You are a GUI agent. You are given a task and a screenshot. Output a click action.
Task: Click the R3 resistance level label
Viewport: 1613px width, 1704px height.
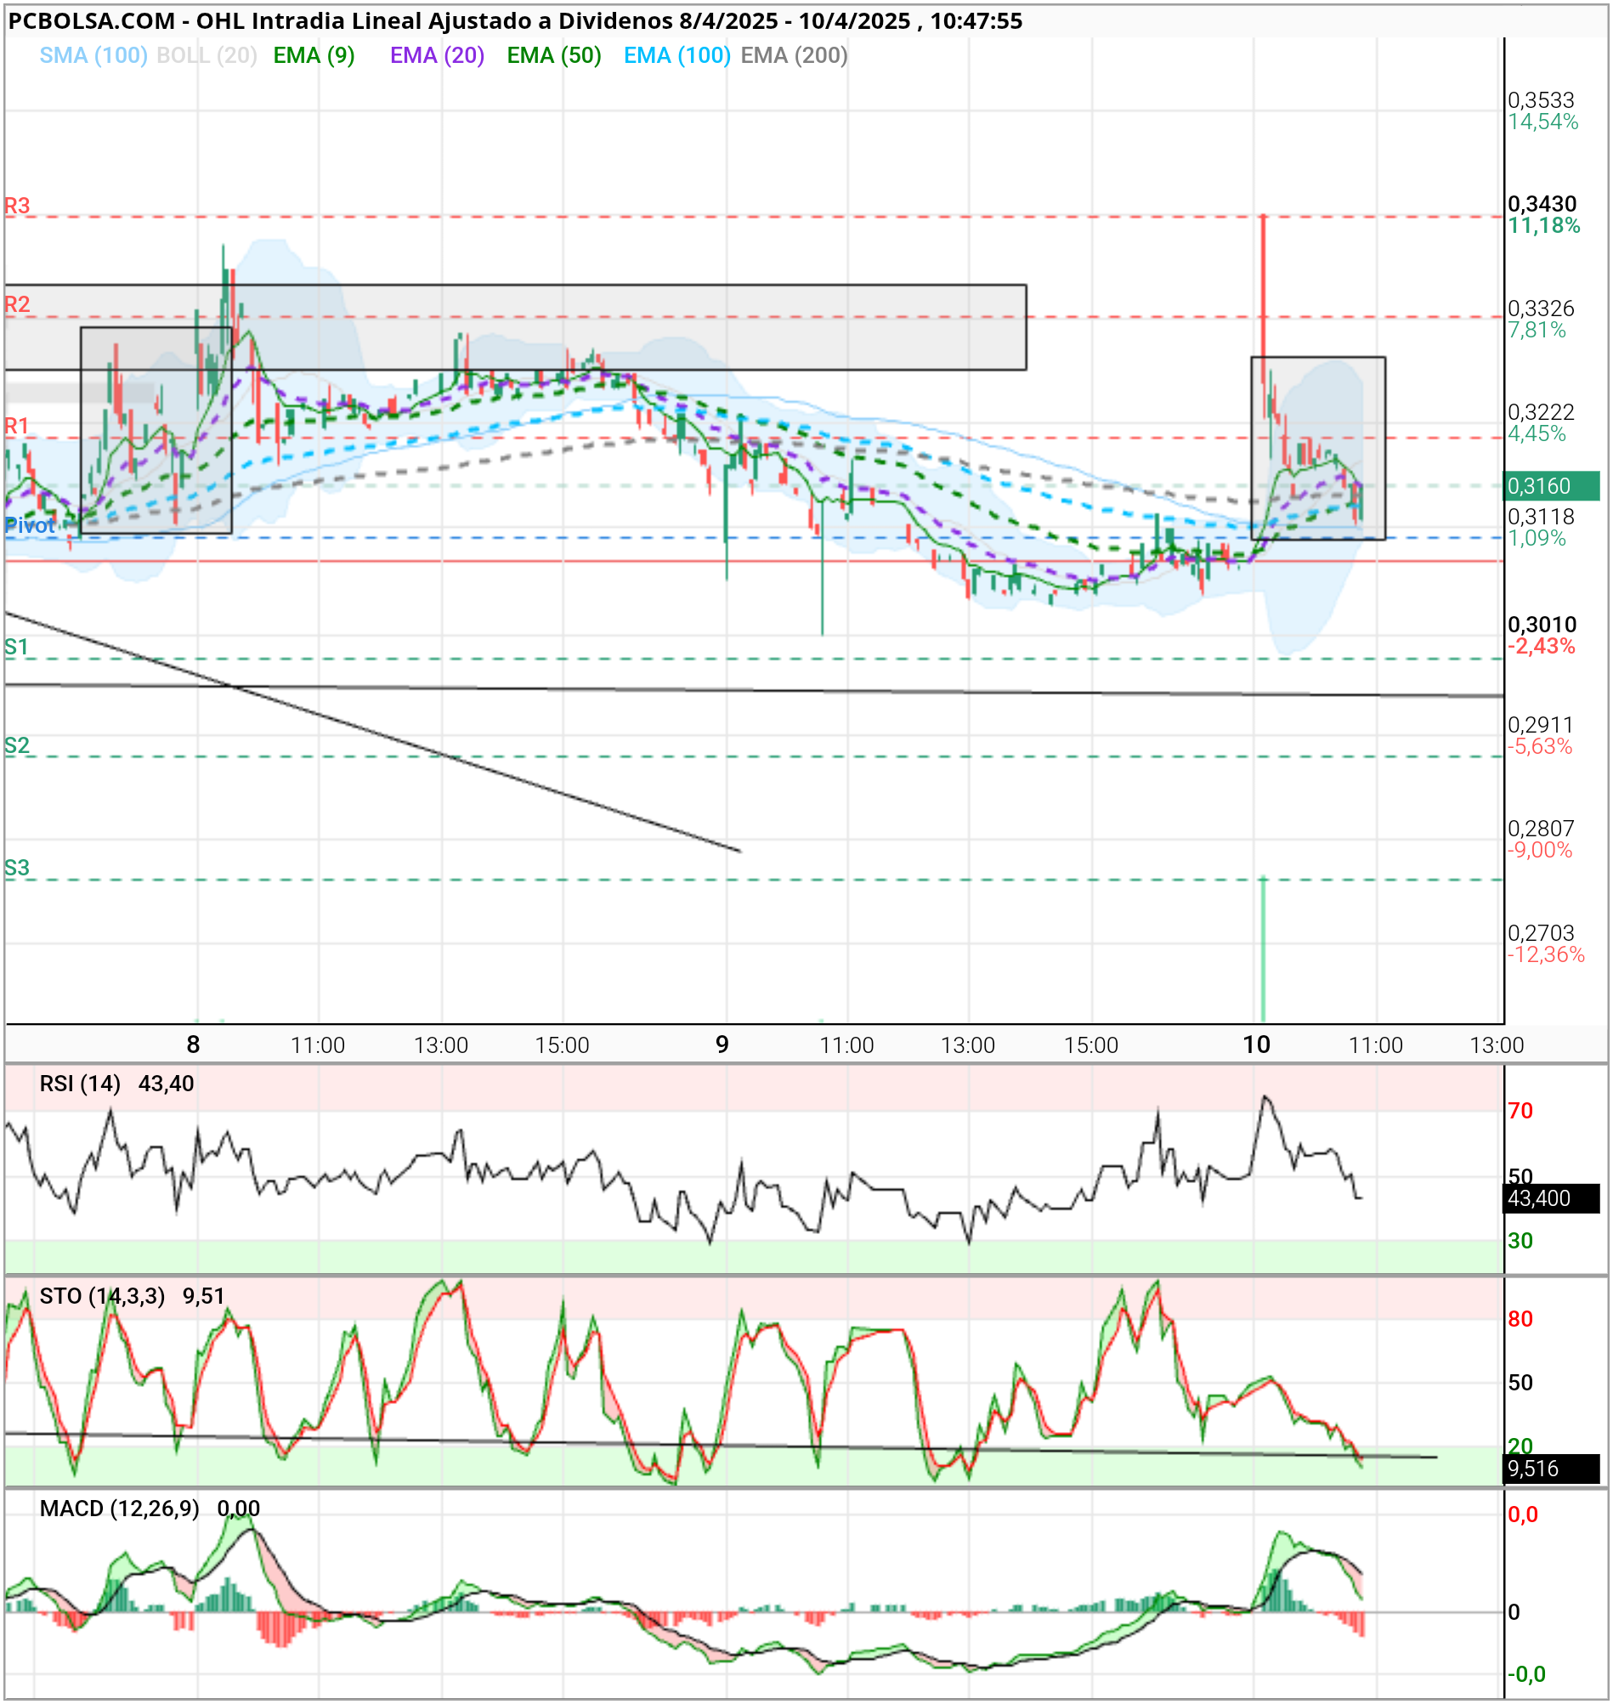tap(17, 206)
